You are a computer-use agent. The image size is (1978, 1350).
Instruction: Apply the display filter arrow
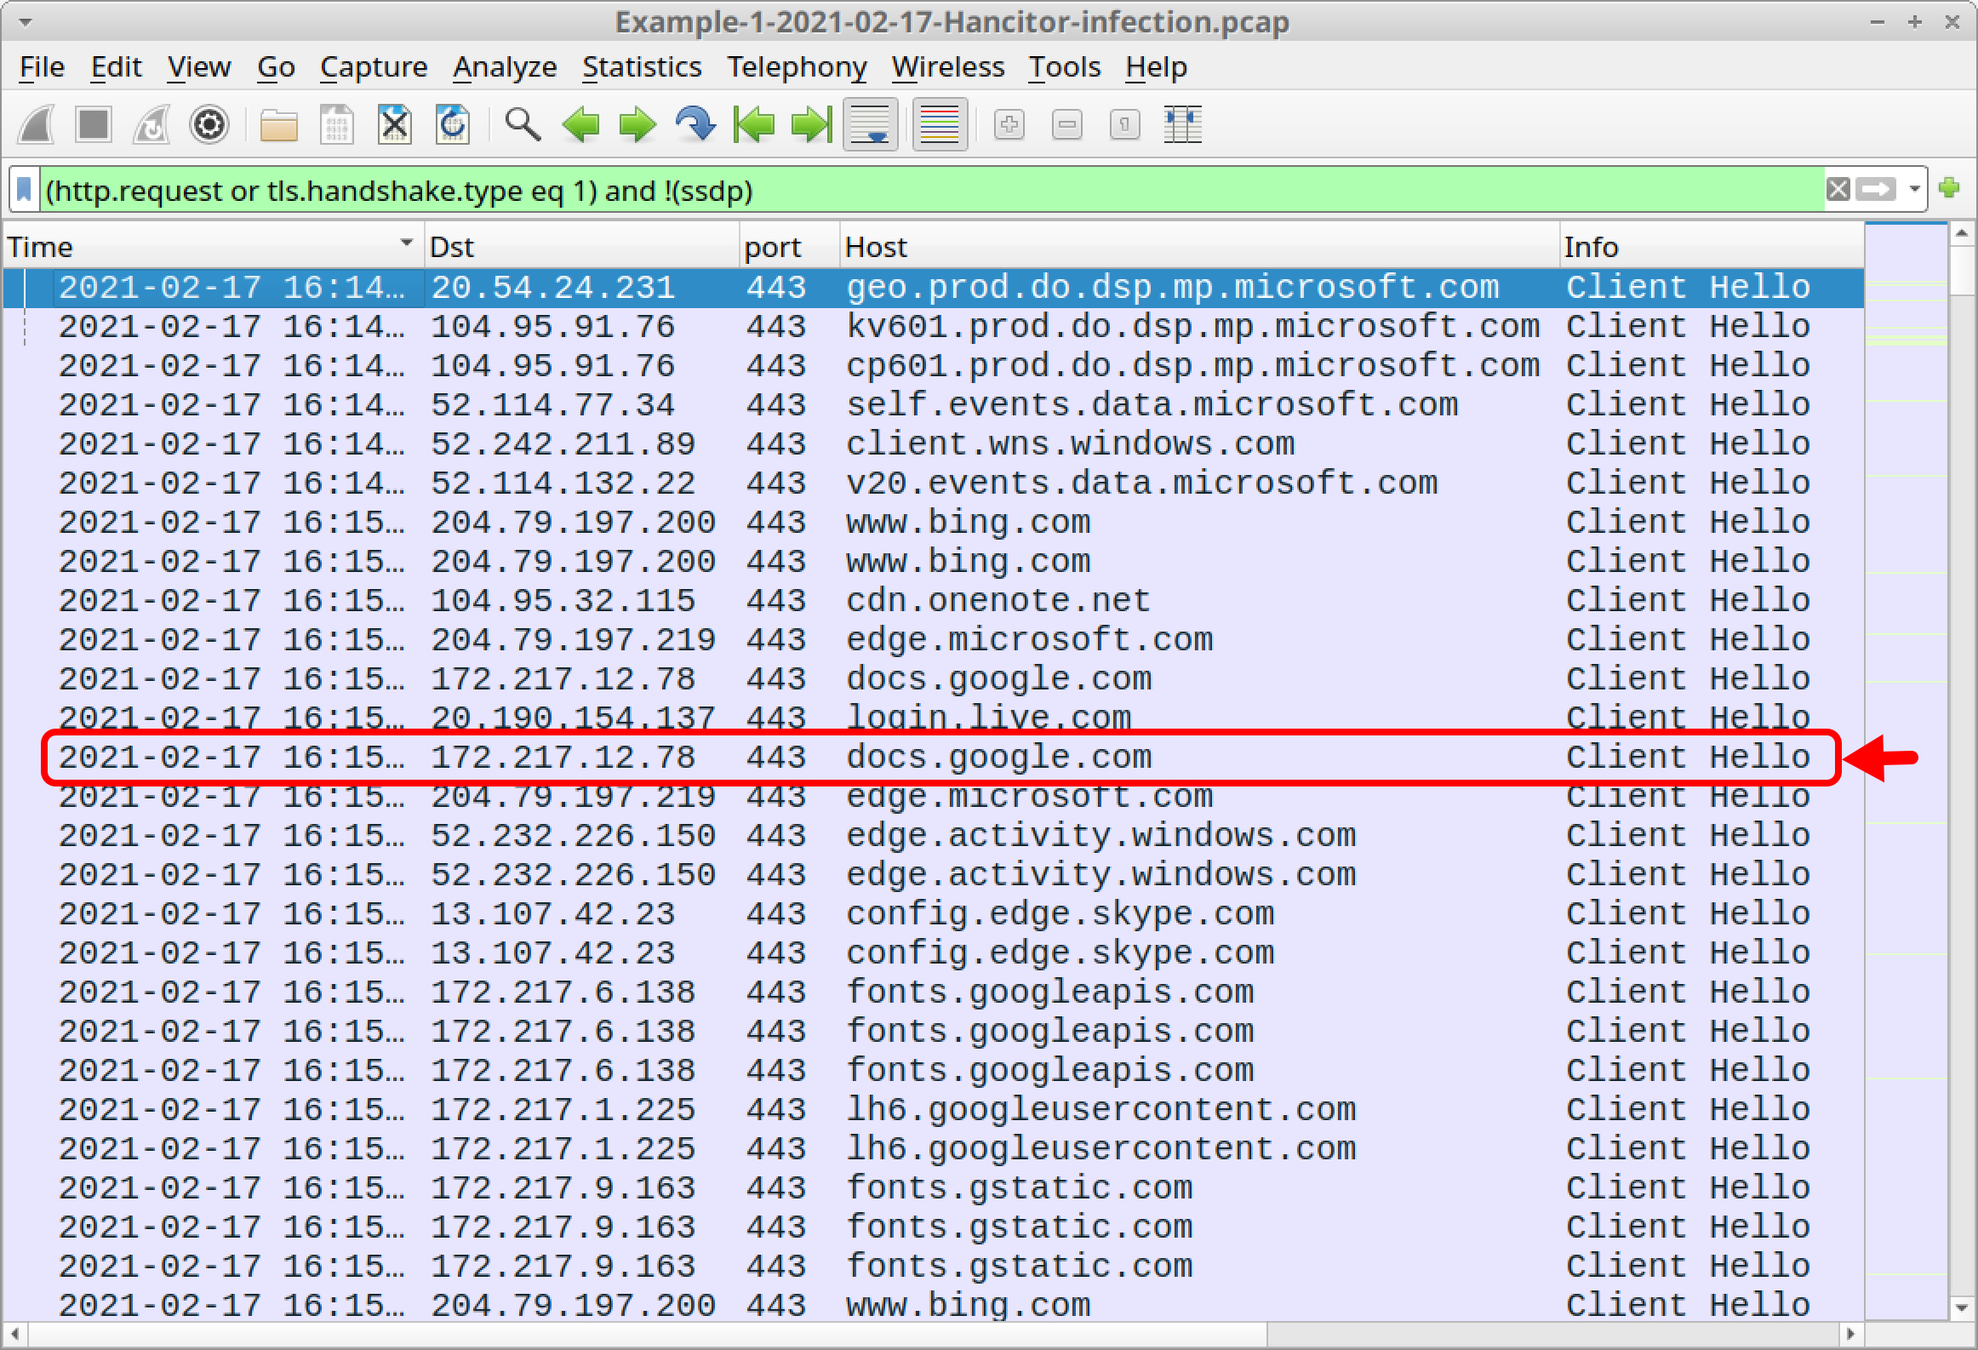(x=1876, y=189)
